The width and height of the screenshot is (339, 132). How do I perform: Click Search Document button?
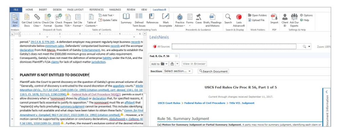213,71
